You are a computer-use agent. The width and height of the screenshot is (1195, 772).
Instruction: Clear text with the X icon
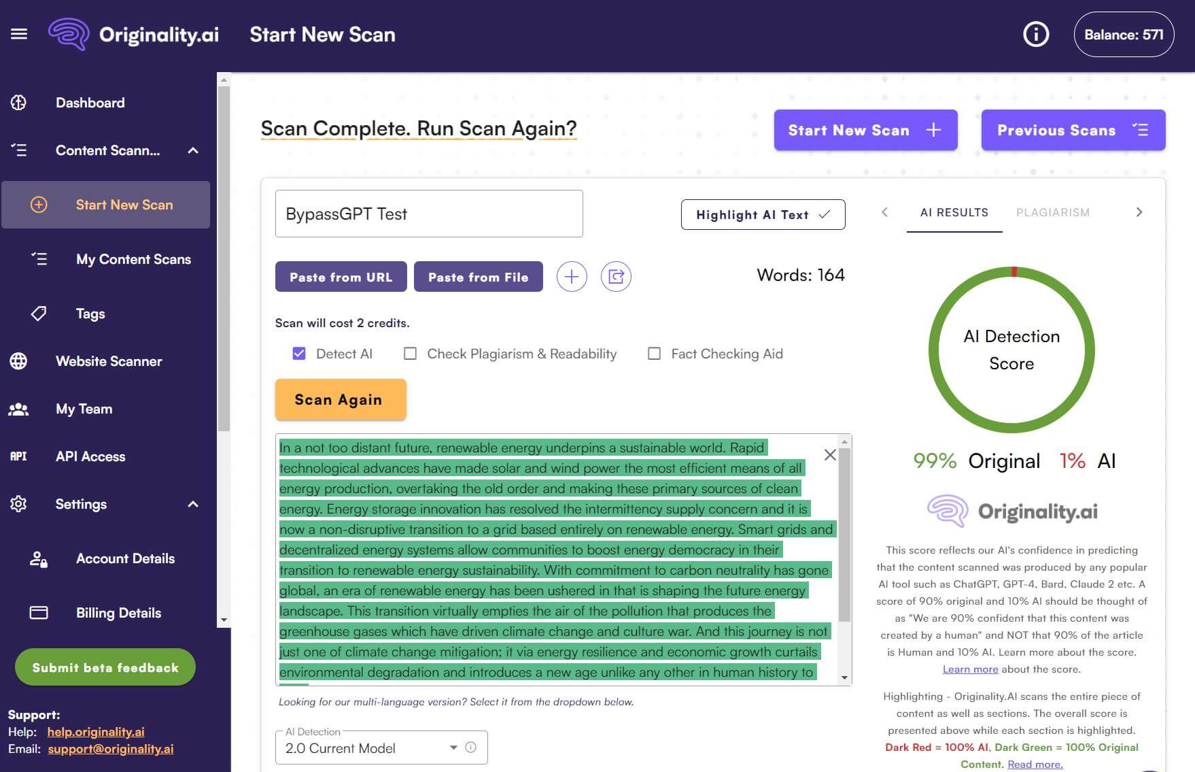[830, 455]
